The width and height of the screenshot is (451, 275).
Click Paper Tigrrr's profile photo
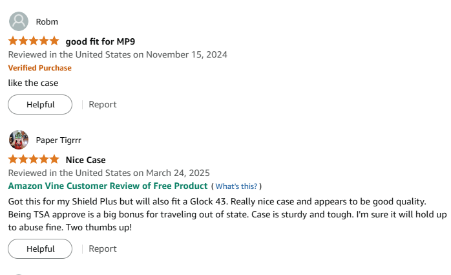(x=19, y=140)
